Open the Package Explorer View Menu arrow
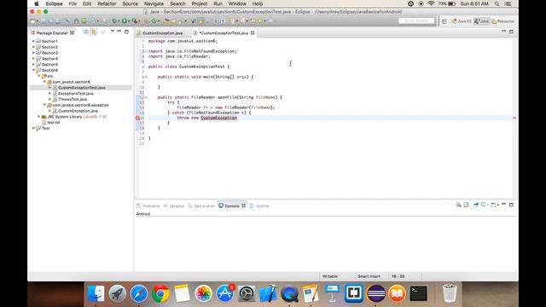Image resolution: width=546 pixels, height=307 pixels. click(112, 32)
